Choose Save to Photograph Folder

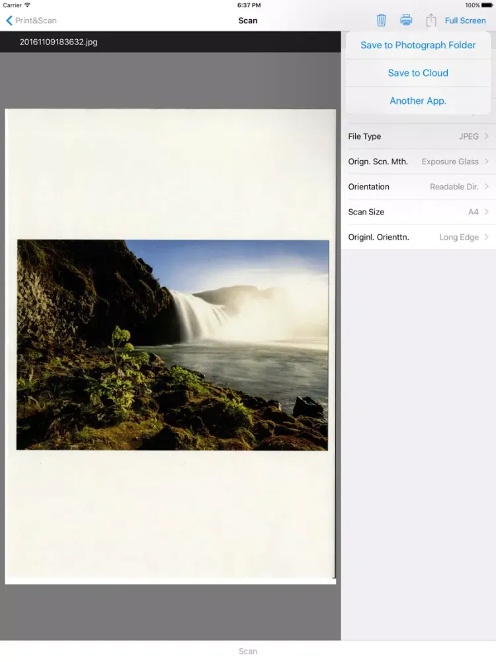(418, 45)
